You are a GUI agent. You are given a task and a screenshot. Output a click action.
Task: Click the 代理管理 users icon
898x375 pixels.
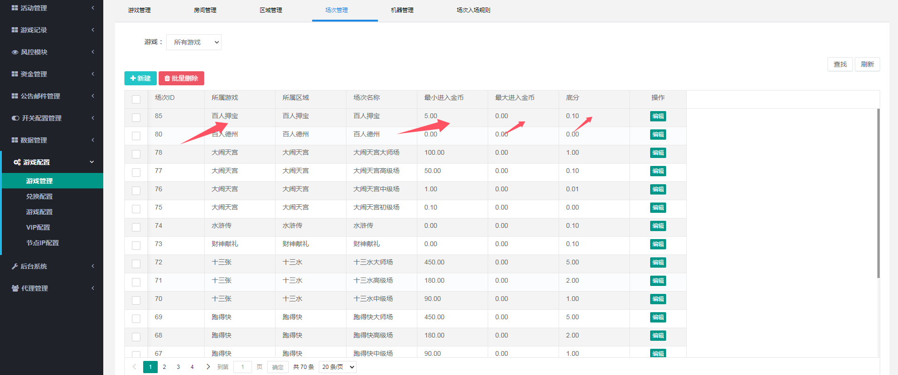[15, 288]
